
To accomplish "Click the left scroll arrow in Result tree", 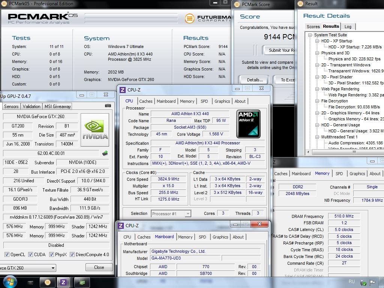I will pyautogui.click(x=308, y=152).
